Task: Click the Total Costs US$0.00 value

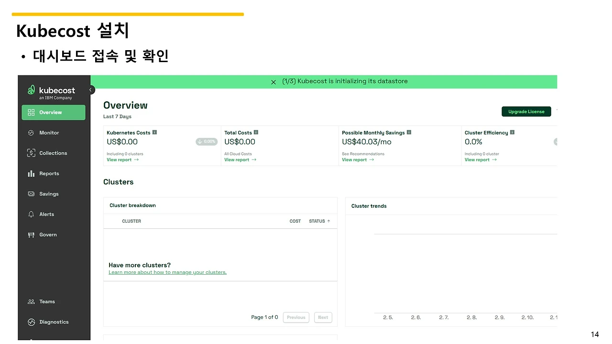Action: pos(240,142)
